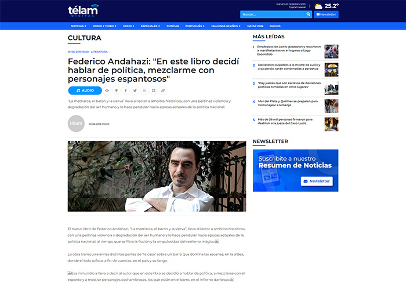Open the Télam Digital logo homepage link
The image size is (406, 290).
83,10
